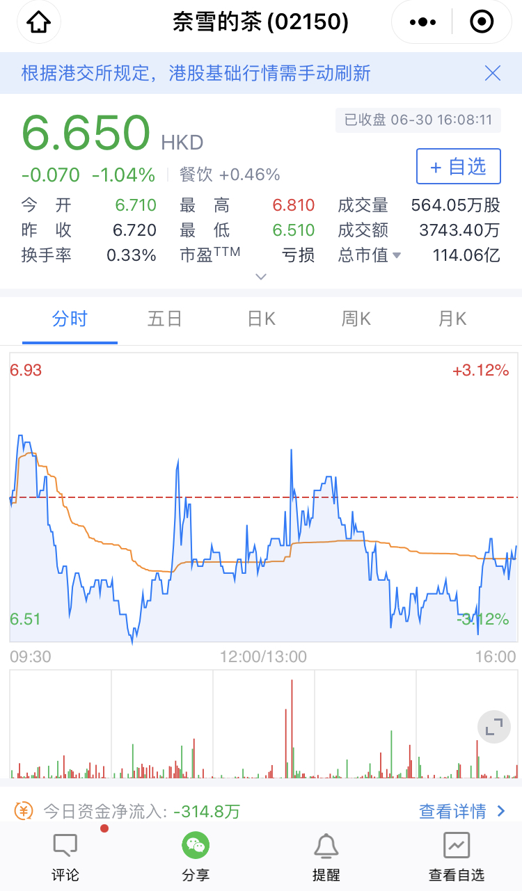Tap the 总市值 value 114.06亿
The image size is (522, 891).
[x=466, y=255]
